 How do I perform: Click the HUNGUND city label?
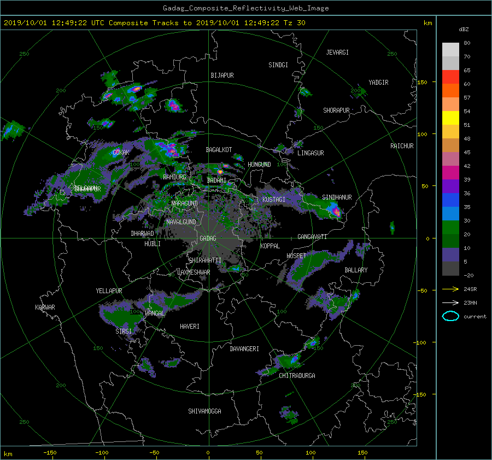coord(259,165)
